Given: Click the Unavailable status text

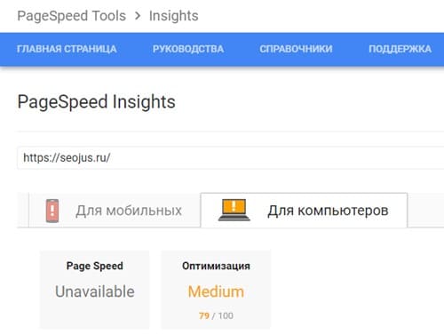Looking at the screenshot, I should click(95, 291).
